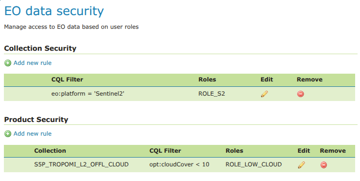Click CQL Filter header in Product Security table
This screenshot has height=181, width=360.
[165, 151]
